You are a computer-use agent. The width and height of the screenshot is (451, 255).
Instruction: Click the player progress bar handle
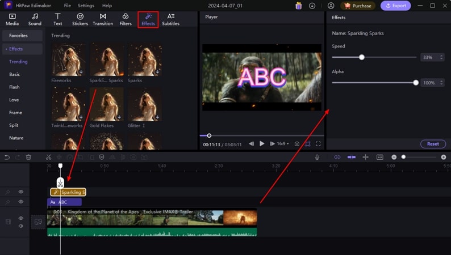(209, 135)
